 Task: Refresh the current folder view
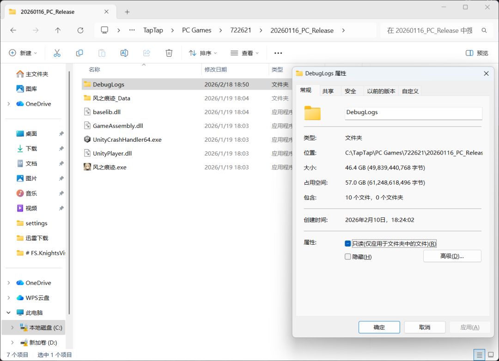pyautogui.click(x=80, y=30)
